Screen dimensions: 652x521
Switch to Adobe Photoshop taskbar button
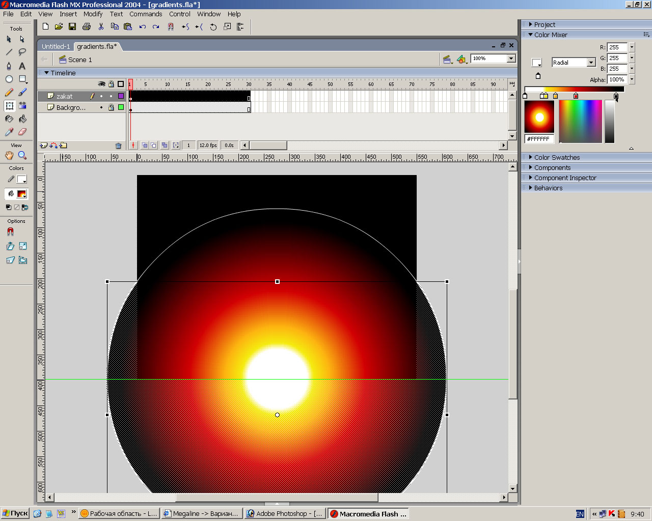click(285, 513)
